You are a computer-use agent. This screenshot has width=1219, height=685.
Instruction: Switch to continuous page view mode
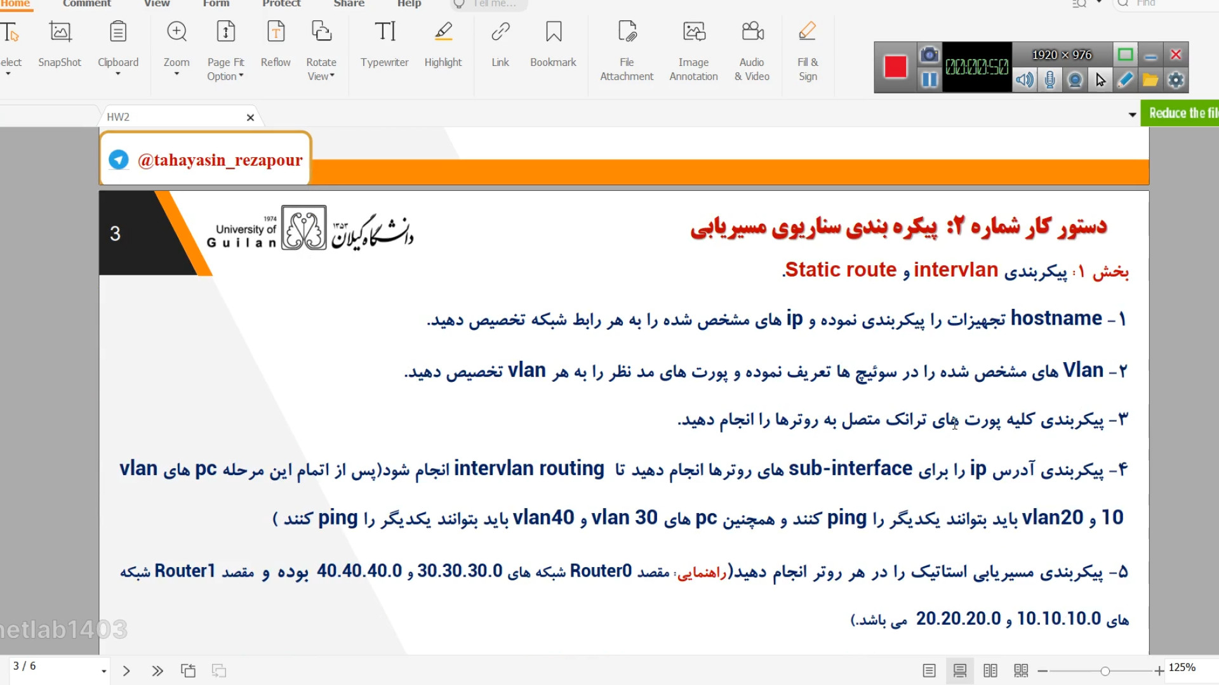(960, 671)
